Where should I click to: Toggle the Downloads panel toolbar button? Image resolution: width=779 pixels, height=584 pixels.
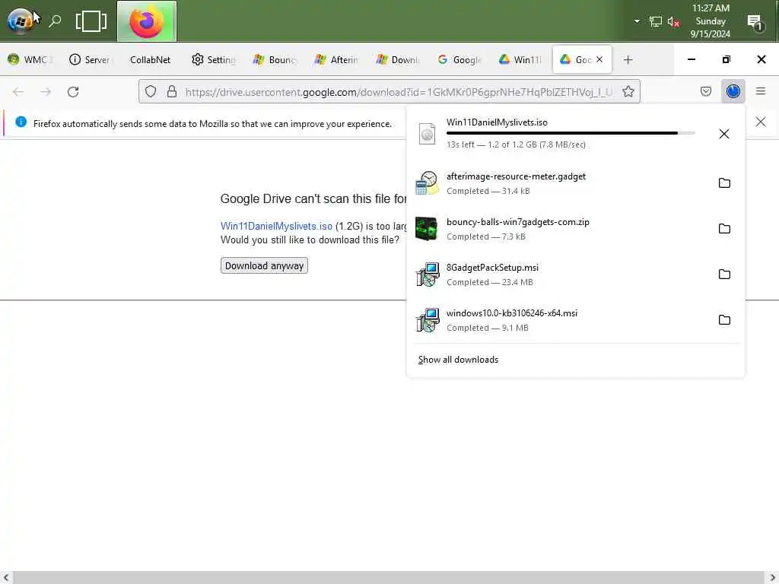point(733,91)
